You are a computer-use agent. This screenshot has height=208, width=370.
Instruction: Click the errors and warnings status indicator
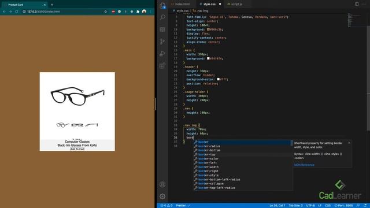166,206
